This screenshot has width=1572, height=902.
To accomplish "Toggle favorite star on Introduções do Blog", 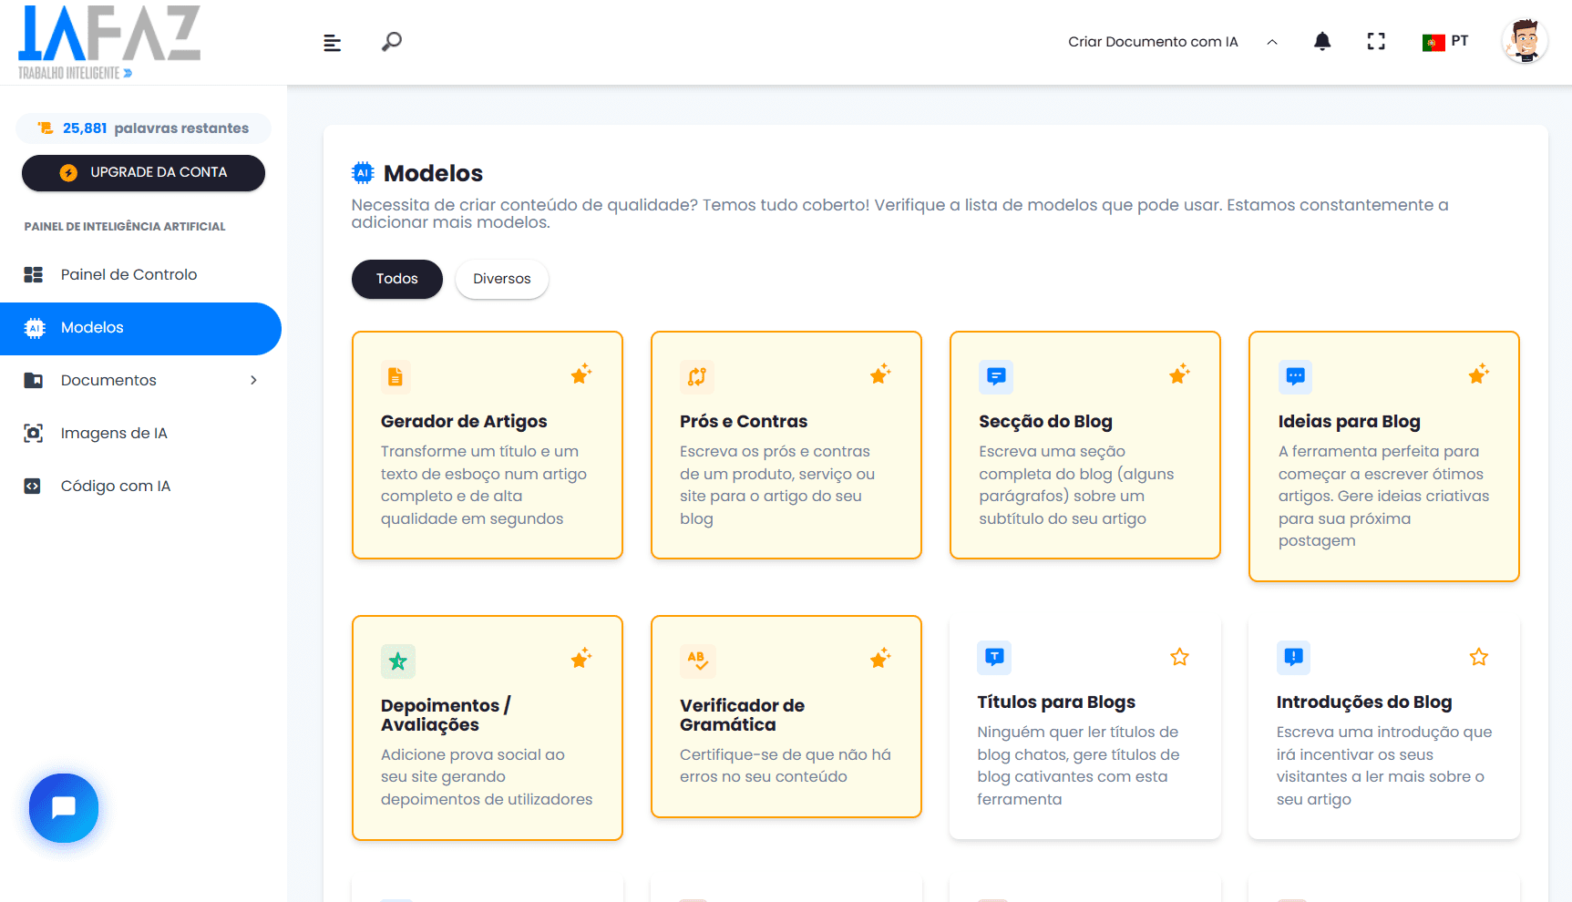I will point(1478,657).
